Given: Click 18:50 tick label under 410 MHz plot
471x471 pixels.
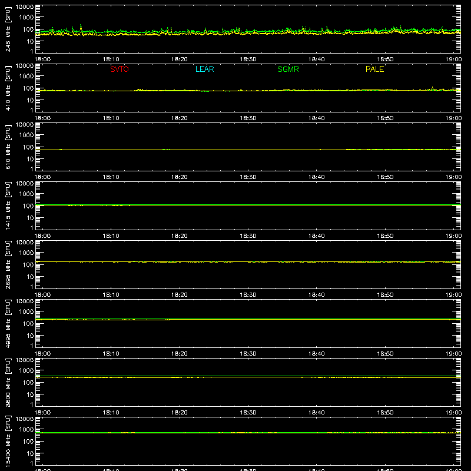Looking at the screenshot, I should pos(385,118).
